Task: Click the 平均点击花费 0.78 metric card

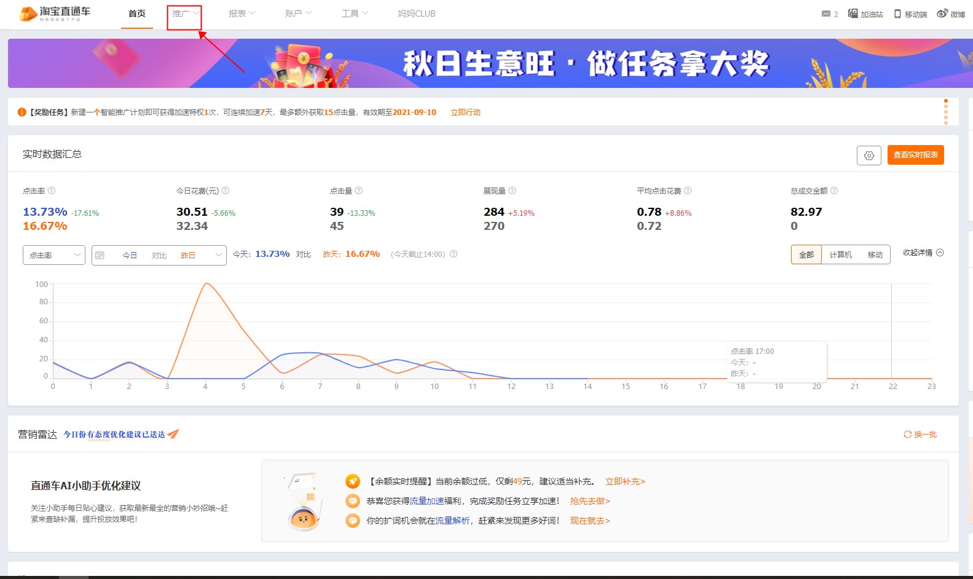Action: point(664,209)
